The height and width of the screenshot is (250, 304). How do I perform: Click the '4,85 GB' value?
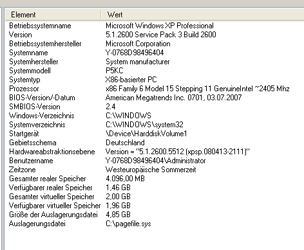(118, 215)
